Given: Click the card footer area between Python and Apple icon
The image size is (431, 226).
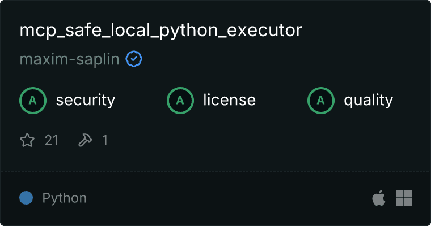Looking at the screenshot, I should [229, 198].
